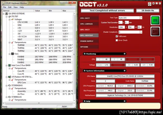
Task: Click the CPUID Hardware Monitor title icon
Action: 4,3
